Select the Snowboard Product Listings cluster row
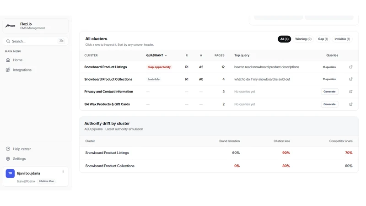366x206 pixels. click(219, 67)
